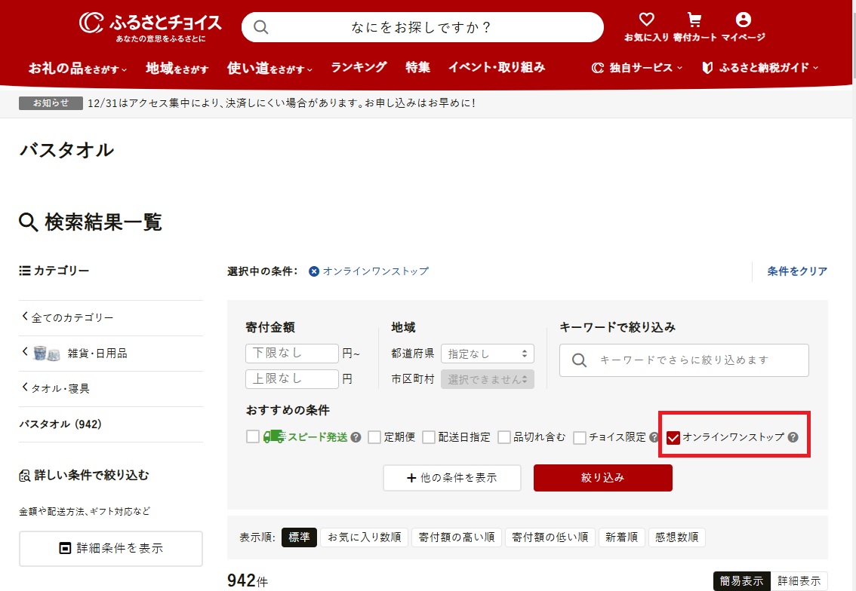Open the 寄付カート shopping cart icon

pyautogui.click(x=694, y=20)
